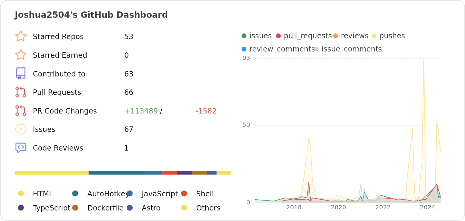Click the Others language color dot

(184, 207)
